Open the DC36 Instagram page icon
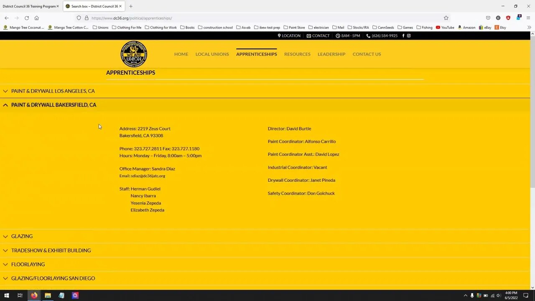The height and width of the screenshot is (301, 535). 409,36
